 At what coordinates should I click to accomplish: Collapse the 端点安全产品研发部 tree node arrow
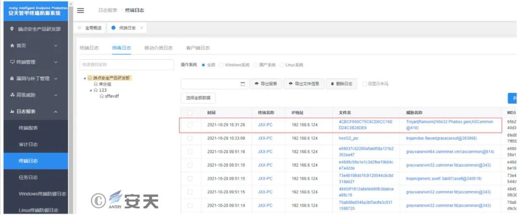[x=85, y=78]
